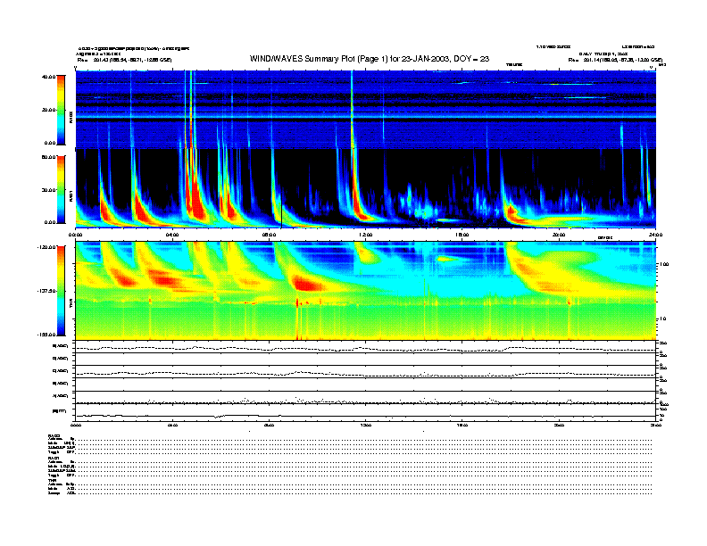This screenshot has width=707, height=546.
Task: Click the 00:00 tick label under RAD1 panel
Action: tap(75, 235)
